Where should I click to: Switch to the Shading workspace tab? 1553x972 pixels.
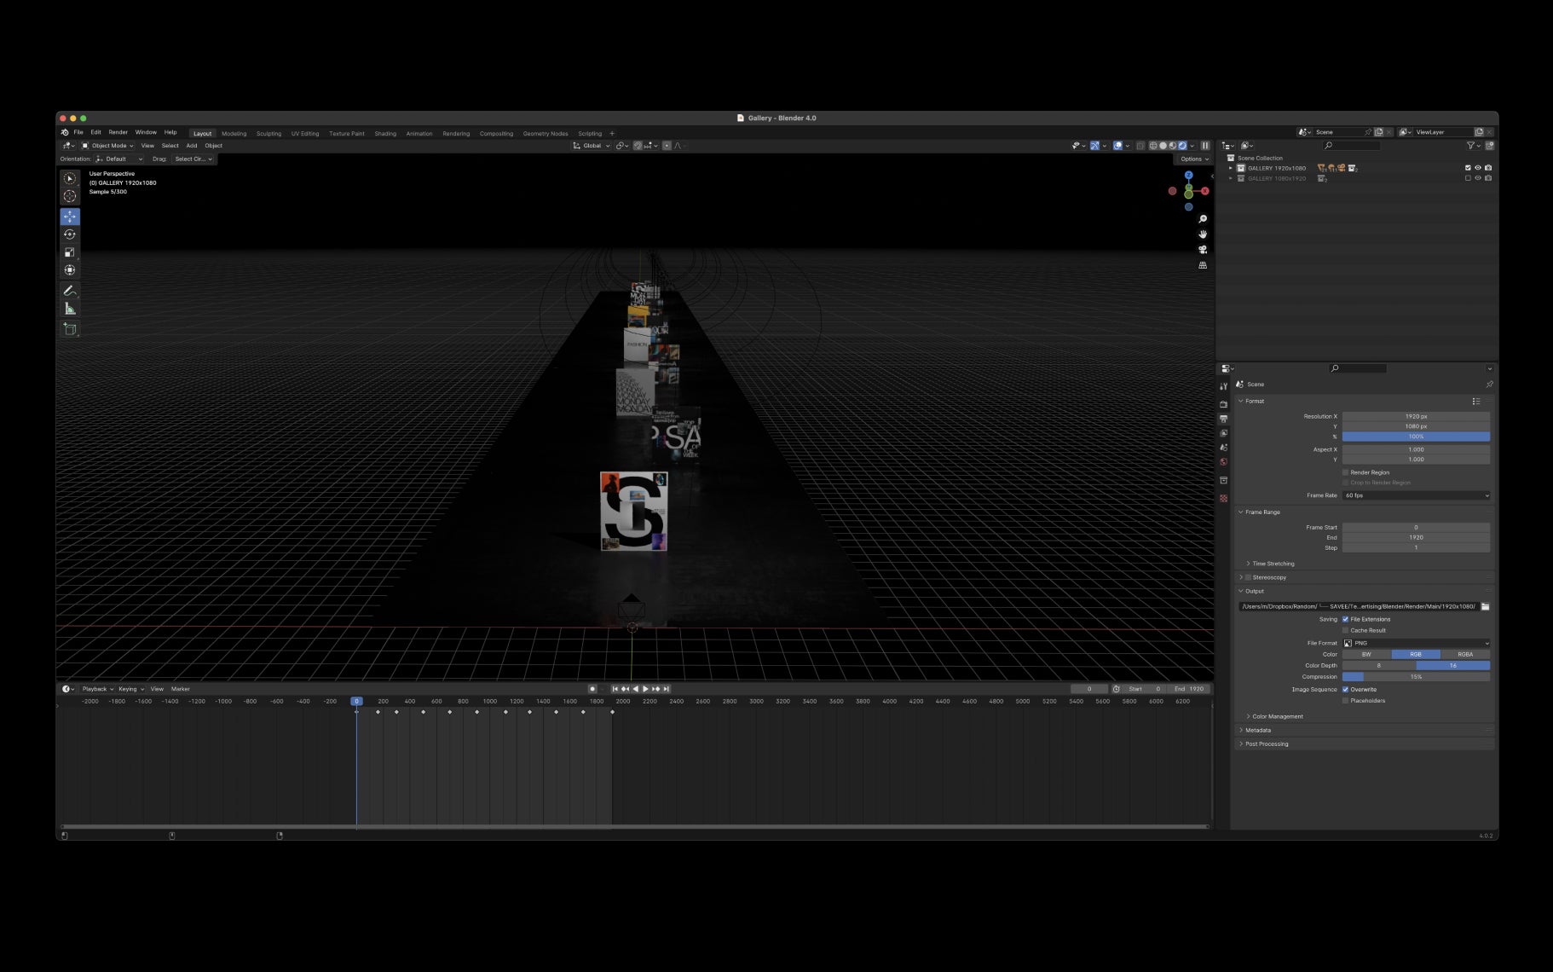385,133
